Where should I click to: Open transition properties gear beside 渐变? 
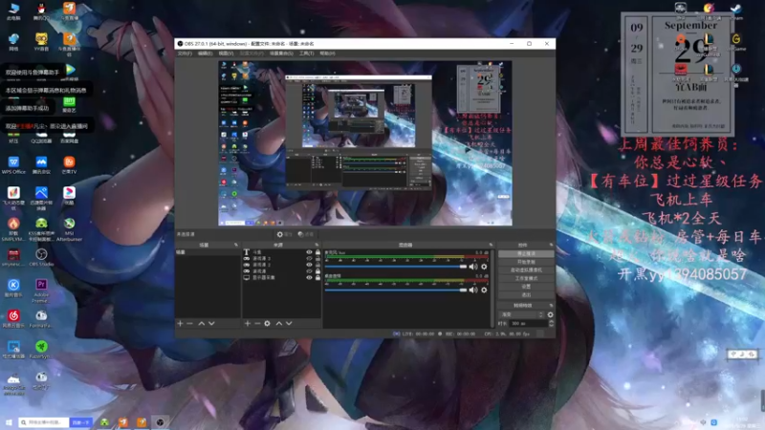coord(551,315)
